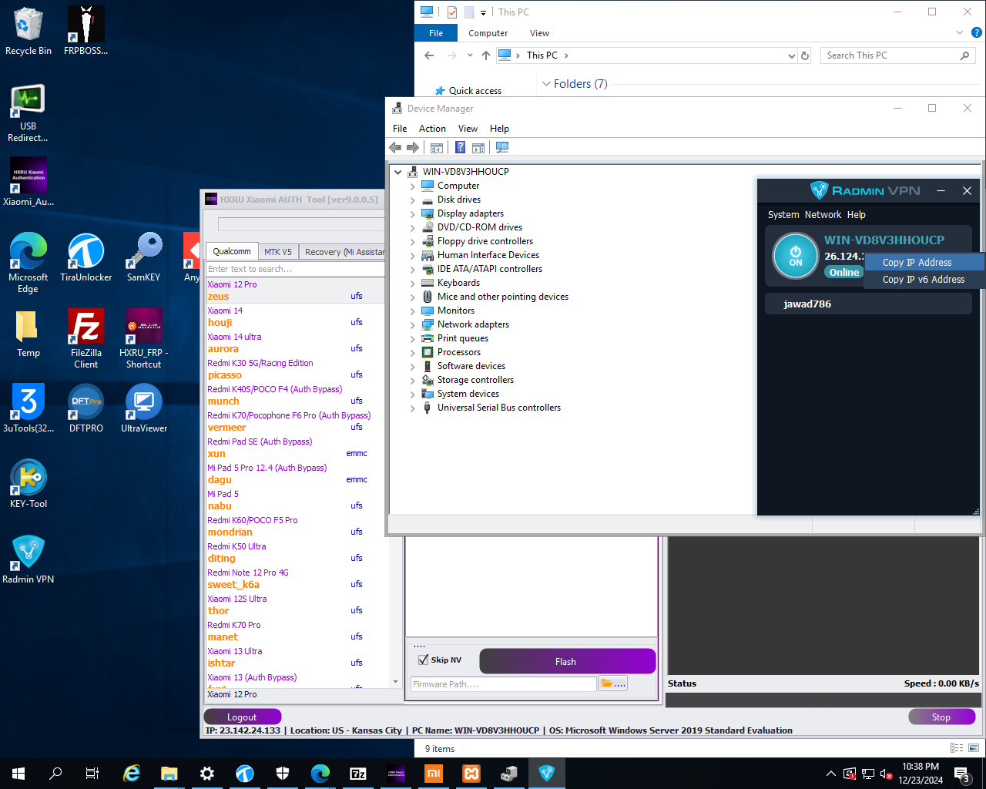Click File Explorer Up arrow button
The image size is (986, 789).
(485, 55)
